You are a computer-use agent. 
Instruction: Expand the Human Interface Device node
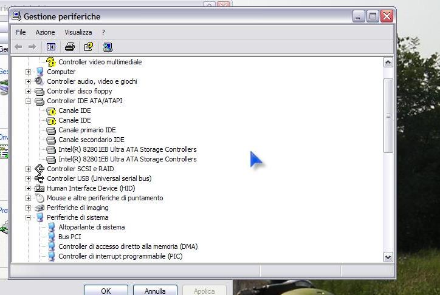[28, 189]
